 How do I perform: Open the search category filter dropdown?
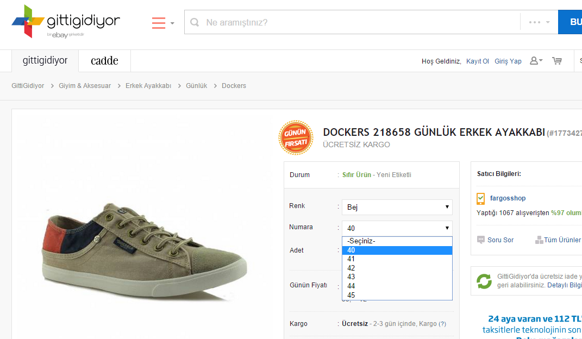[x=539, y=22]
